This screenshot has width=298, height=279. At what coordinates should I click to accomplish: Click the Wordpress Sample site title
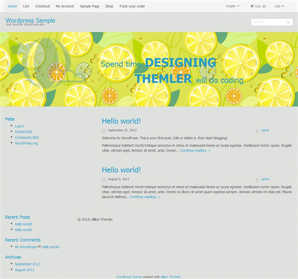[x=30, y=20]
